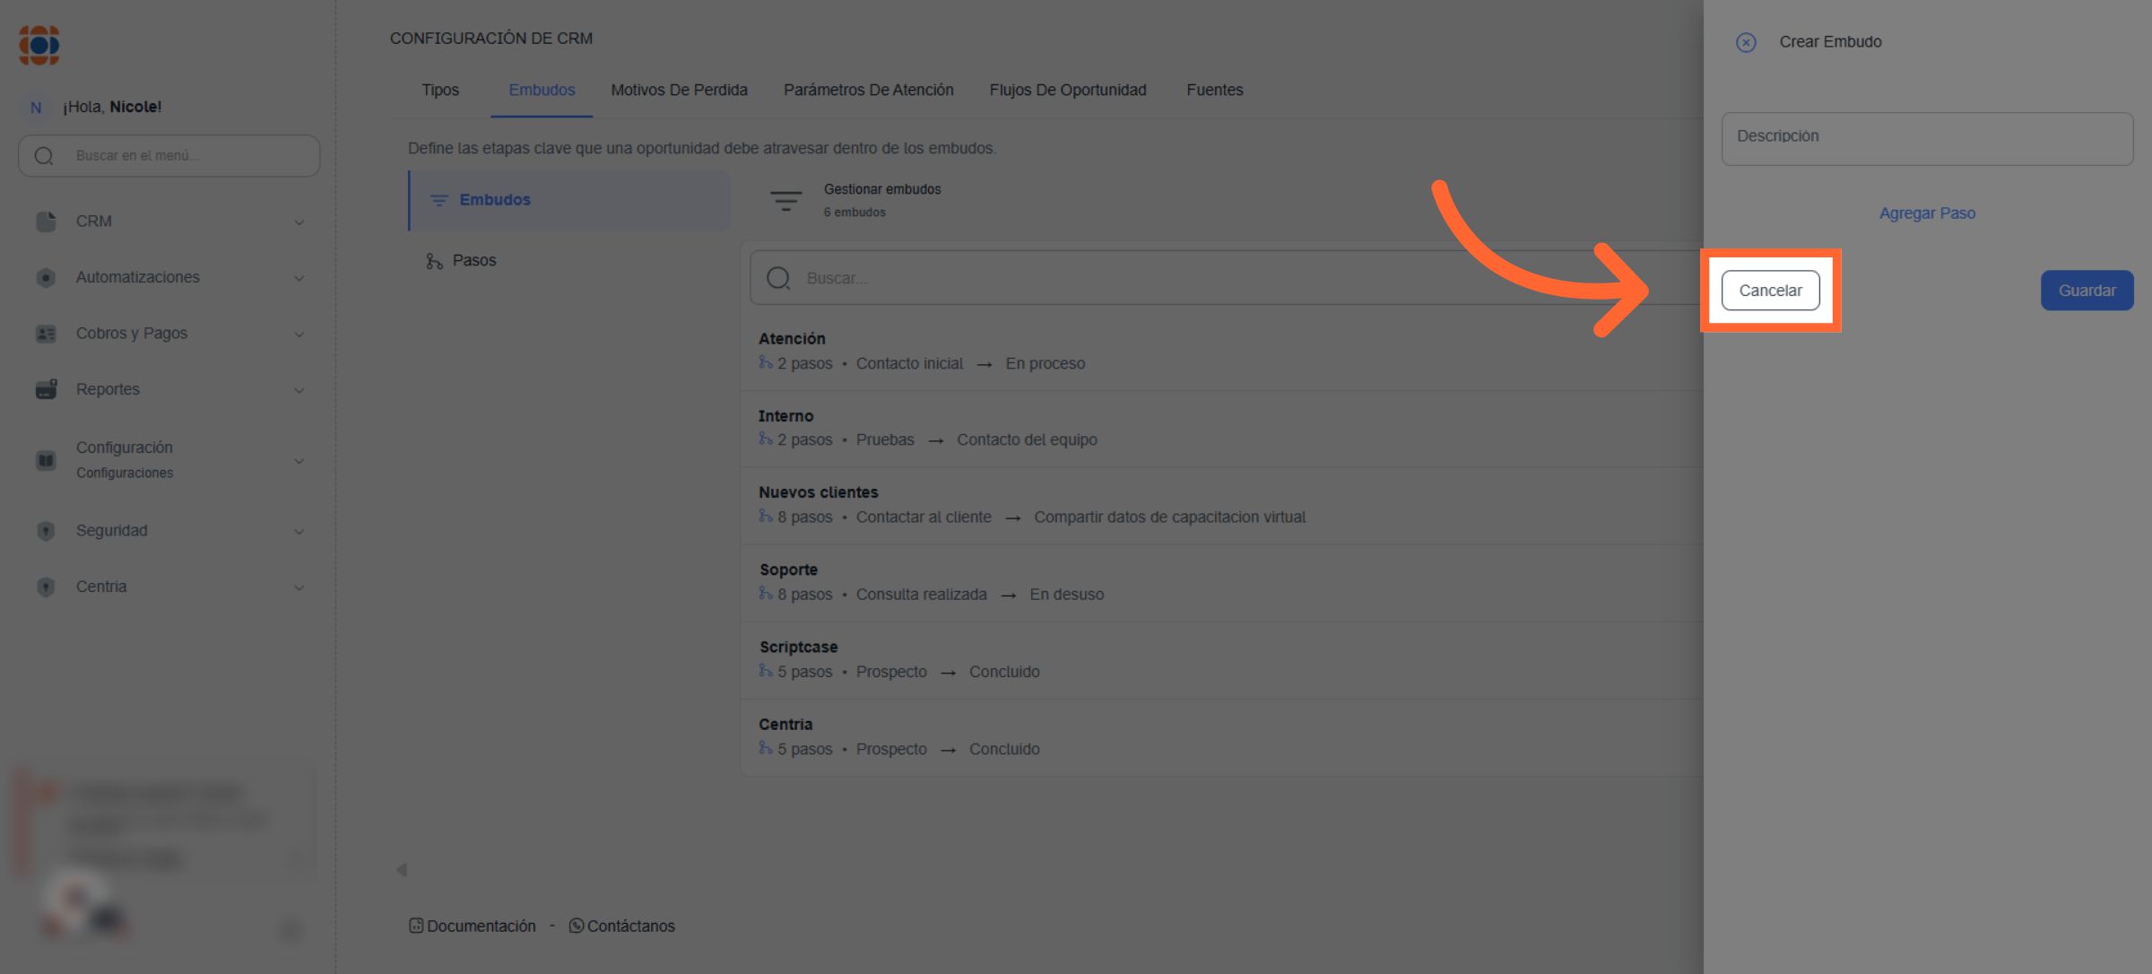Expand the Centria menu chevron
The image size is (2152, 974).
coord(299,587)
